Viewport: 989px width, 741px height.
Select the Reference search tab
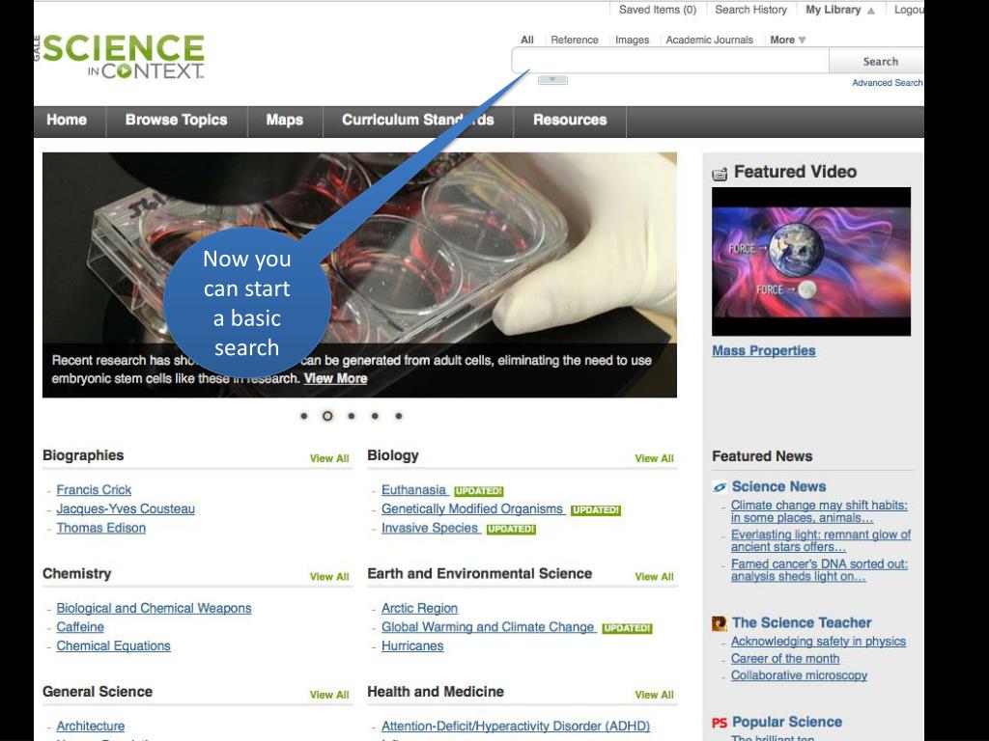coord(575,40)
